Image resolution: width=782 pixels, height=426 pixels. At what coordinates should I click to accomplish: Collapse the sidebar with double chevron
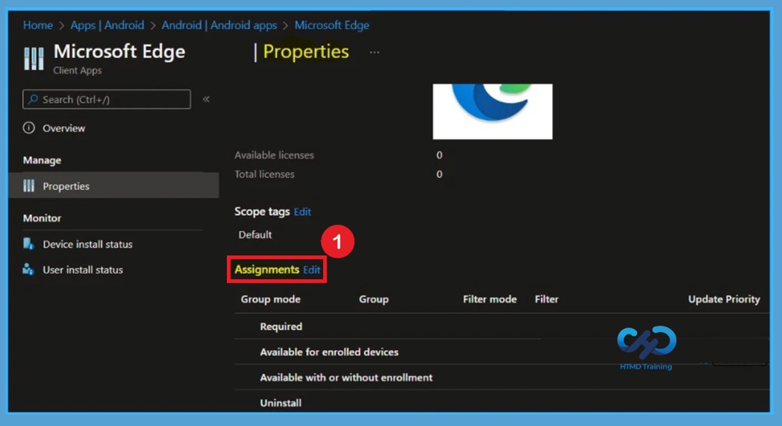point(206,100)
